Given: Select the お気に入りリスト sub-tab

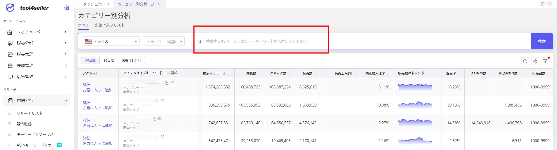Looking at the screenshot, I should [110, 25].
